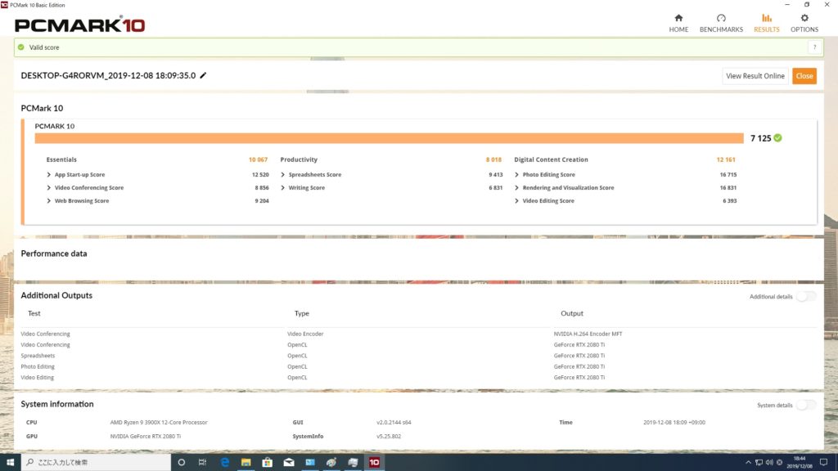Open the notification center icon
This screenshot has height=471, width=838.
click(x=823, y=463)
